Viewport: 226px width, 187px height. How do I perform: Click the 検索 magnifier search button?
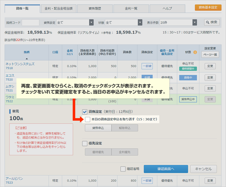212,22
